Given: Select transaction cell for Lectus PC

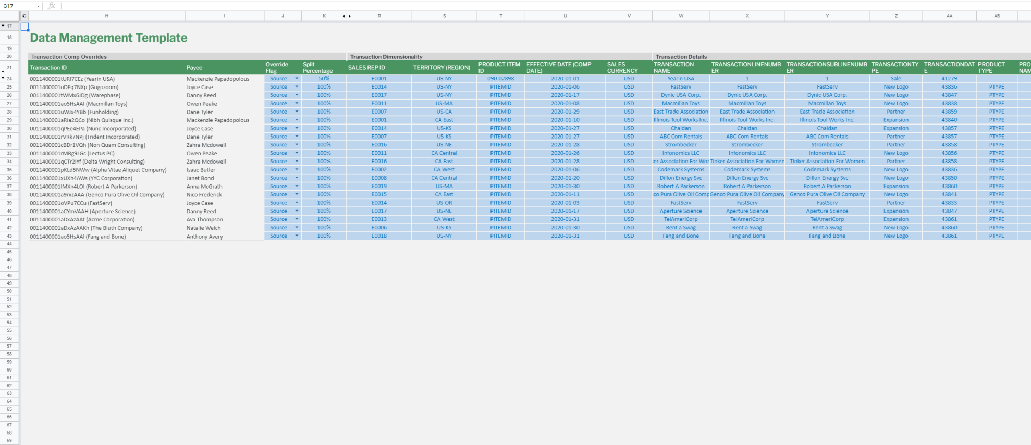Looking at the screenshot, I should 107,153.
